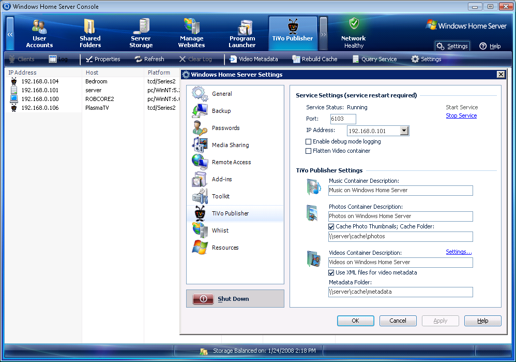
Task: Open the Manage Websites tab
Action: pos(191,34)
